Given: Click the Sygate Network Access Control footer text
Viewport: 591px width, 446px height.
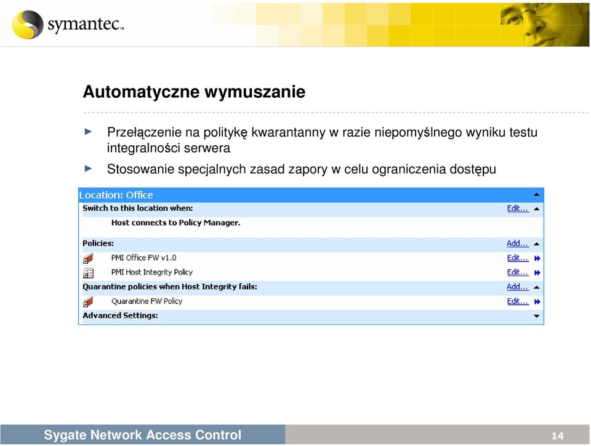Looking at the screenshot, I should (142, 435).
